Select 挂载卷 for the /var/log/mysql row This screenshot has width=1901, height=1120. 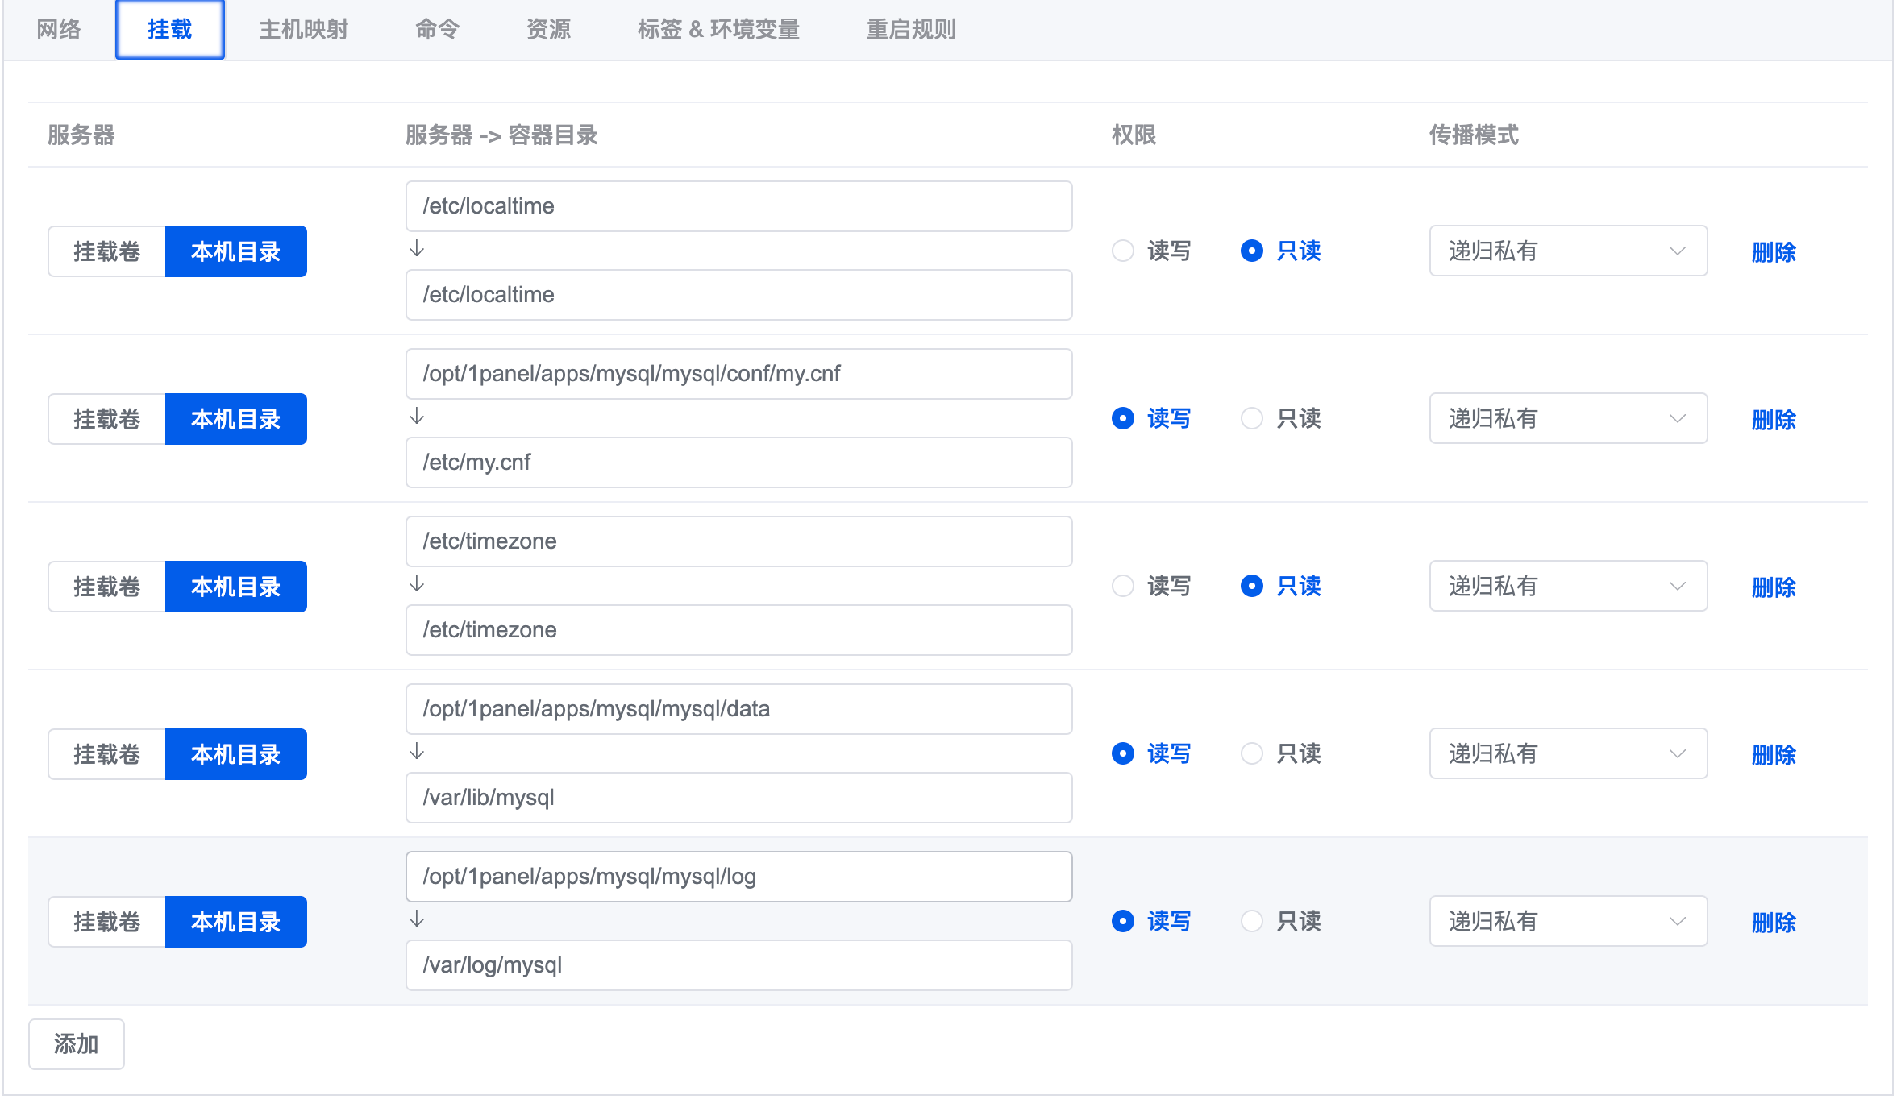(x=107, y=922)
